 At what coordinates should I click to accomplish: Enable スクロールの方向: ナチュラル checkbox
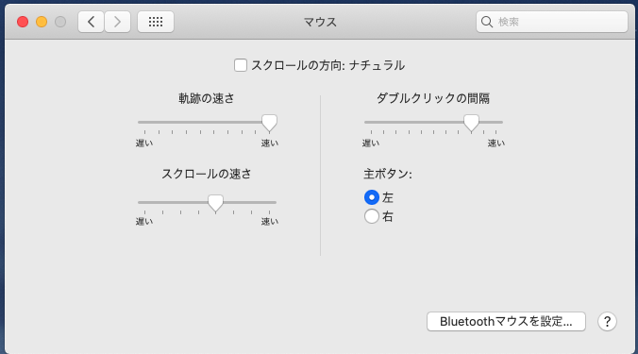pos(241,65)
